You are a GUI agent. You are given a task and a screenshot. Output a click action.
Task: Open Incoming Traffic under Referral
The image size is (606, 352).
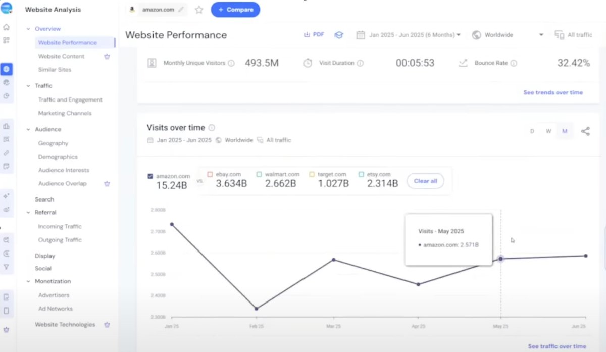(60, 227)
